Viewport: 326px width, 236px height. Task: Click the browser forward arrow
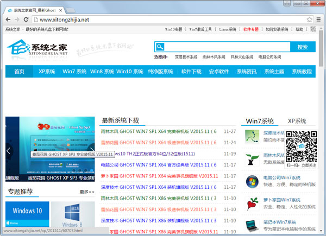tap(17, 20)
